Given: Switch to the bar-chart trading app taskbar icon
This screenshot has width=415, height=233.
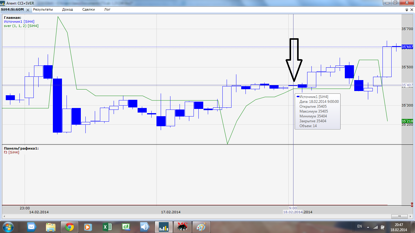Looking at the screenshot, I should [163, 227].
